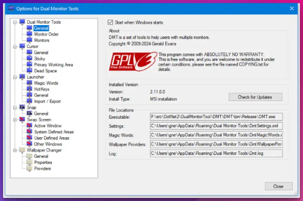The image size is (303, 201).
Task: Open the HotKeys settings page
Action: [x=42, y=89]
